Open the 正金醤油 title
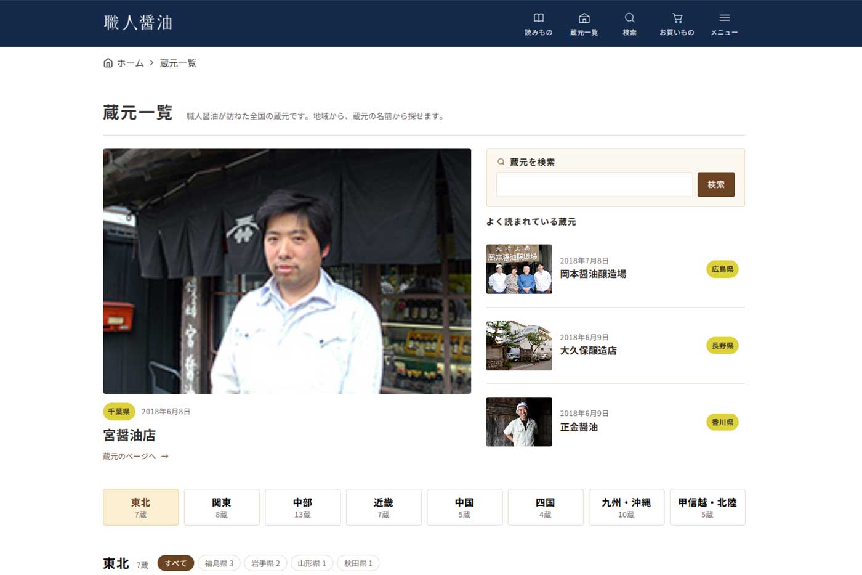Image resolution: width=862 pixels, height=575 pixels. point(579,427)
